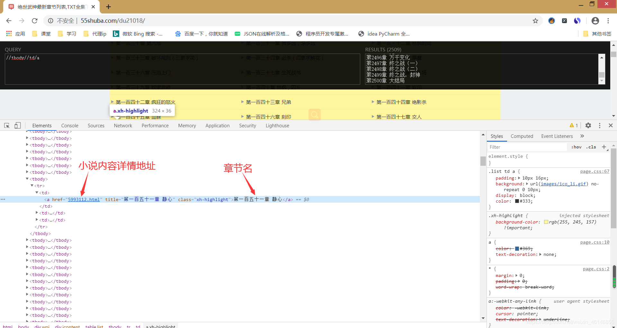Select the table.list breadcrumb
This screenshot has width=617, height=328.
(94, 326)
